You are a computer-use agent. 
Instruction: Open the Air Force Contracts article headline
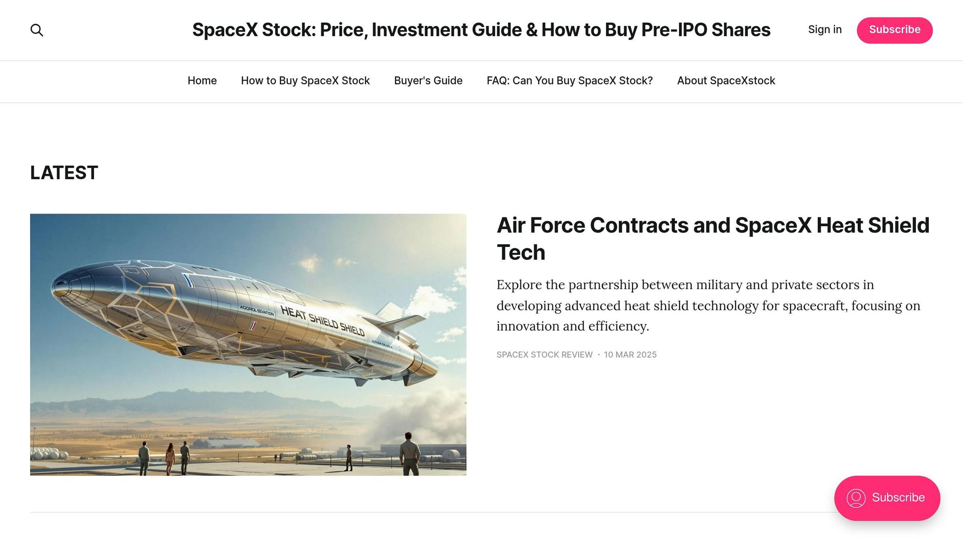[x=712, y=225]
